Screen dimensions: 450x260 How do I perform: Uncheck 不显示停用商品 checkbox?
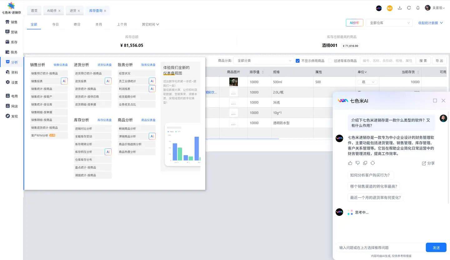(x=297, y=61)
